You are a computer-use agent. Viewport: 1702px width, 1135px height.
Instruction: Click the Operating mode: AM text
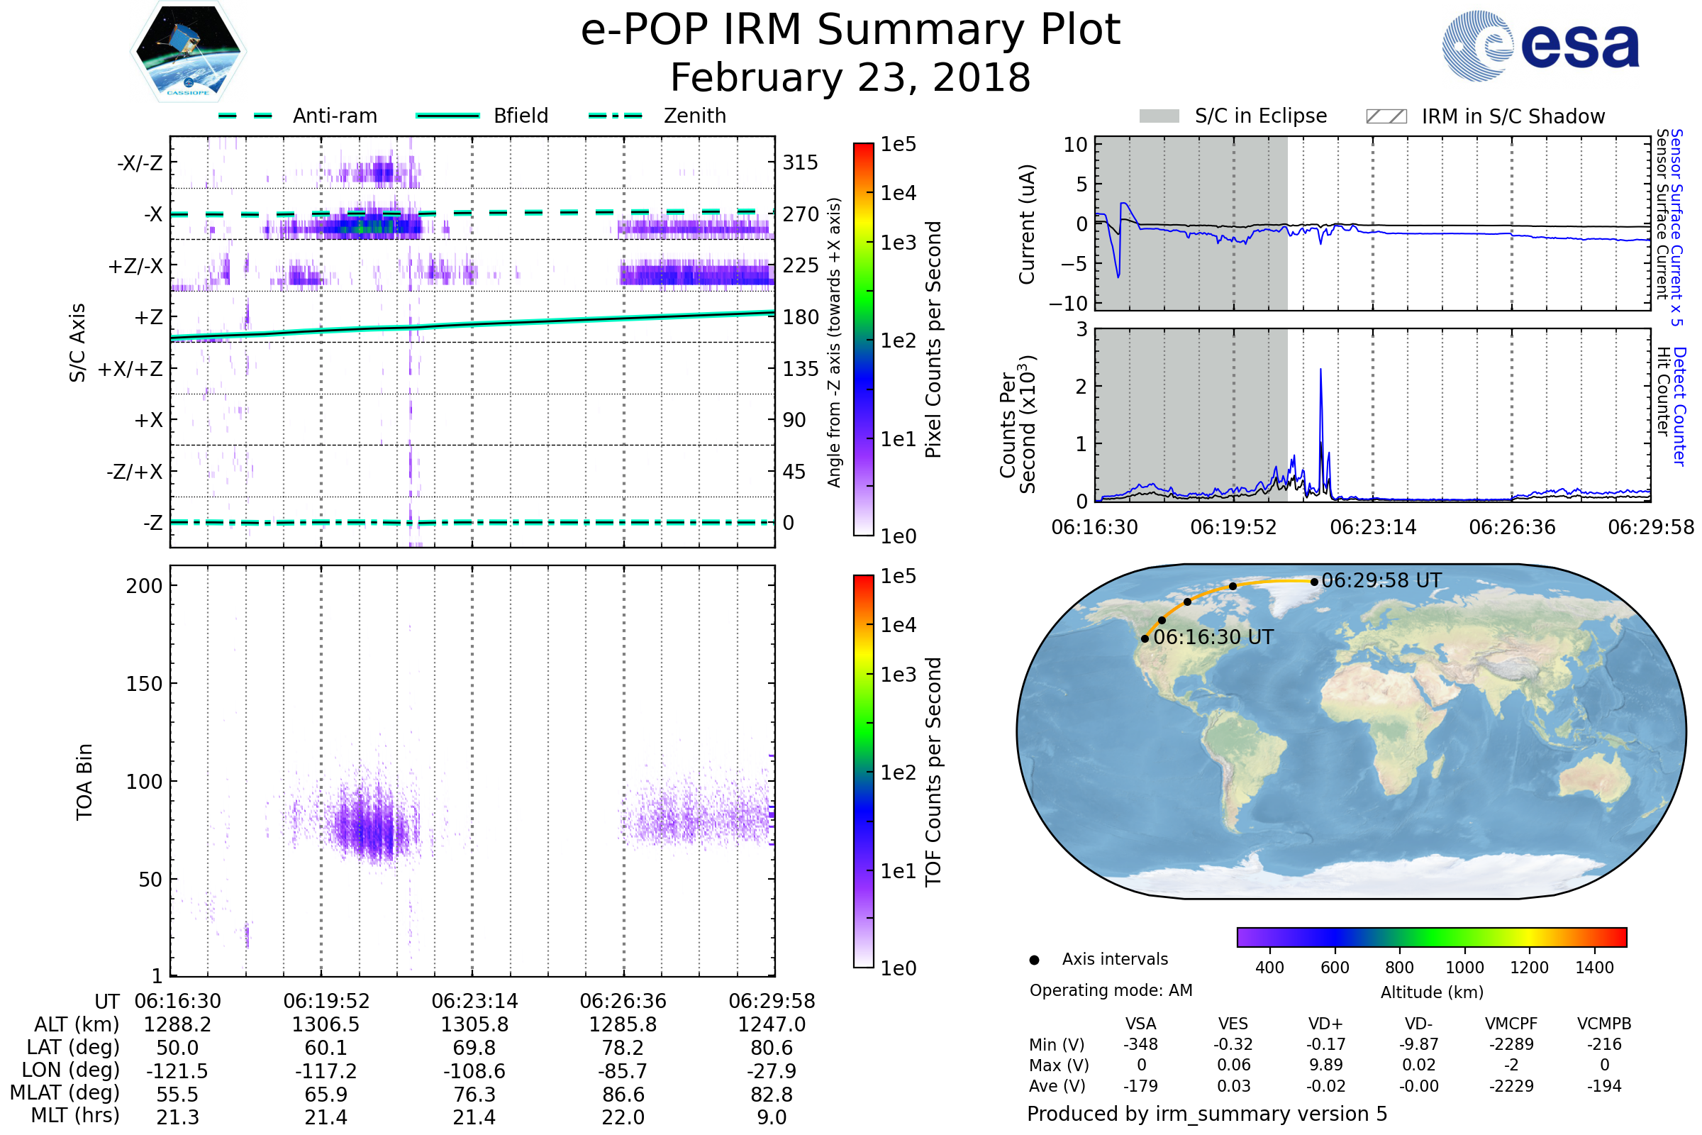[x=1111, y=990]
